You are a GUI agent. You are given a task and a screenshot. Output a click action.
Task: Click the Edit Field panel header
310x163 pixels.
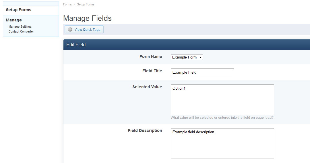pos(187,45)
